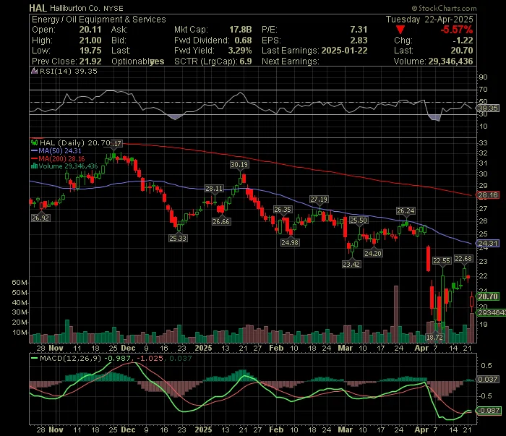Click the 0.037 histogram tag on MACD axis
Viewport: 506px width, 436px height.
[487, 380]
